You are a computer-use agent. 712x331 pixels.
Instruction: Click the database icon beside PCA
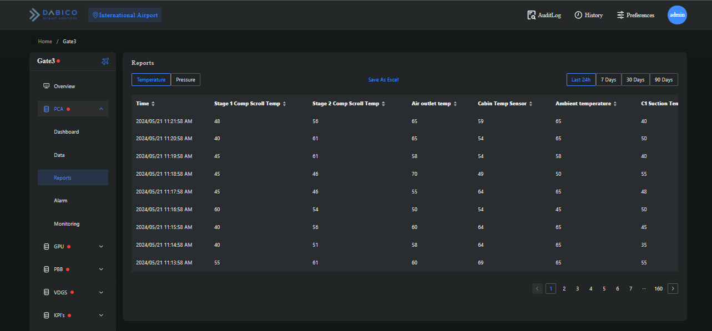(x=47, y=109)
